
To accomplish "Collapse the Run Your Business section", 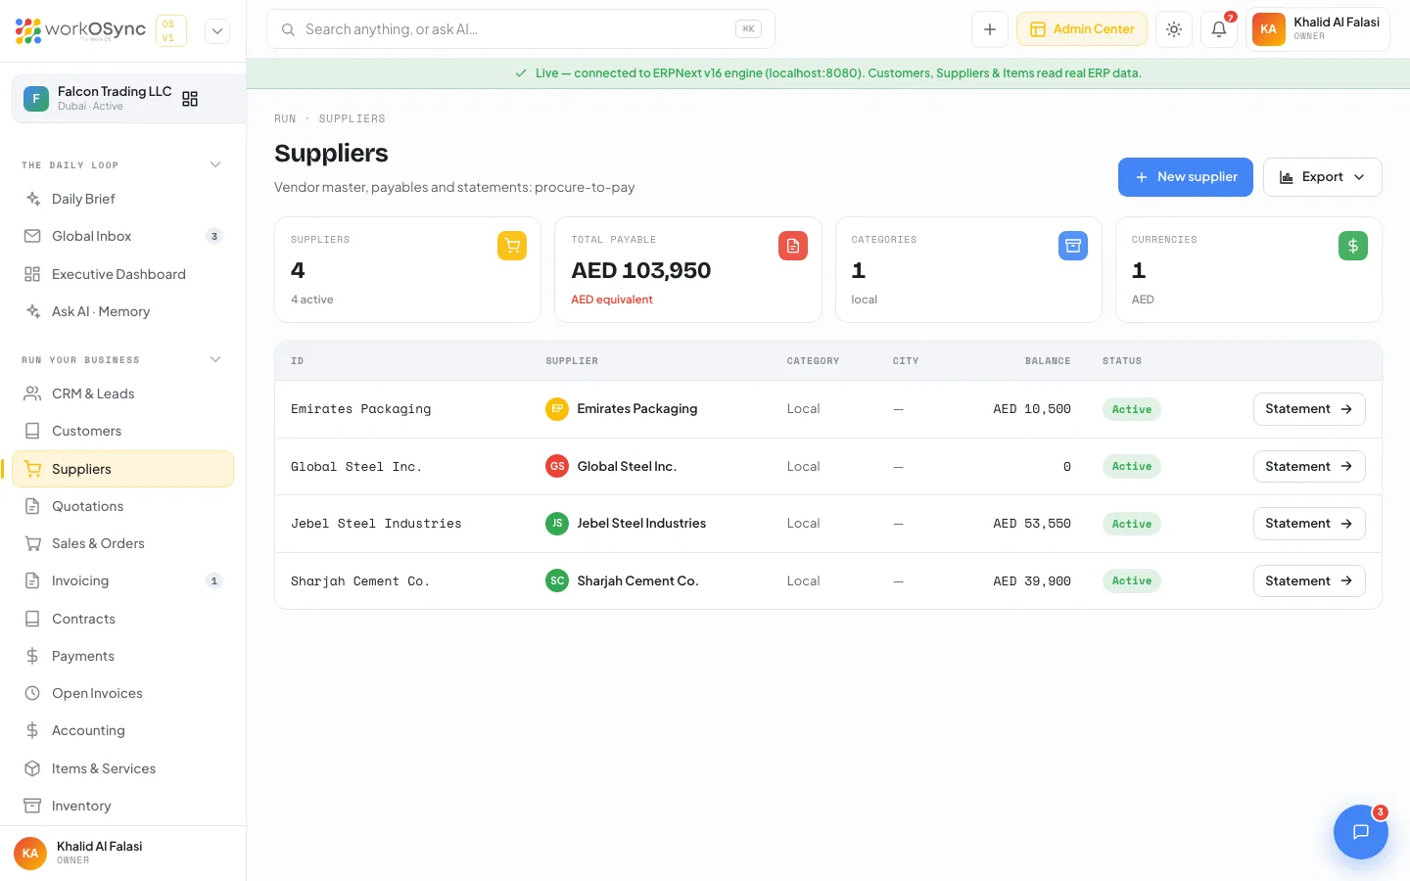I will 215,359.
